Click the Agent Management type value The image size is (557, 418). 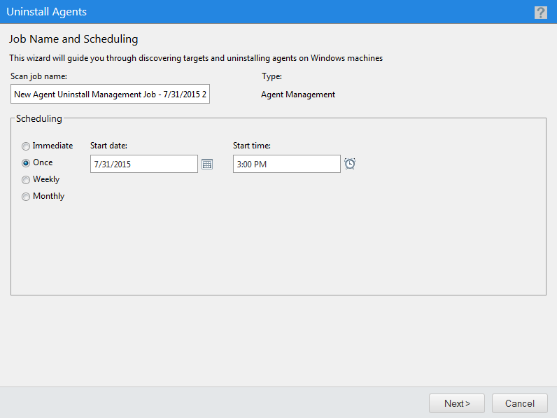click(x=298, y=95)
